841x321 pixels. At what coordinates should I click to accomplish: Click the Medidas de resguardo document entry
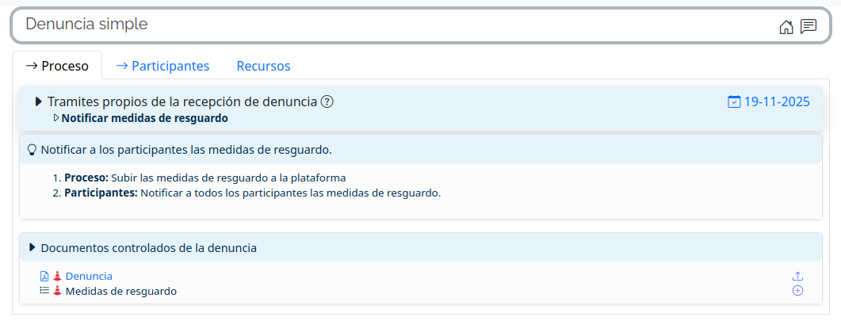120,291
